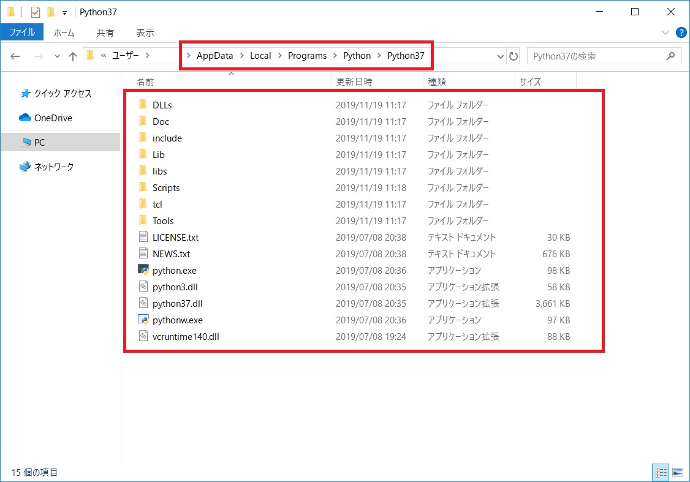
Task: Expand the ribbon with the chevron
Action: point(665,32)
